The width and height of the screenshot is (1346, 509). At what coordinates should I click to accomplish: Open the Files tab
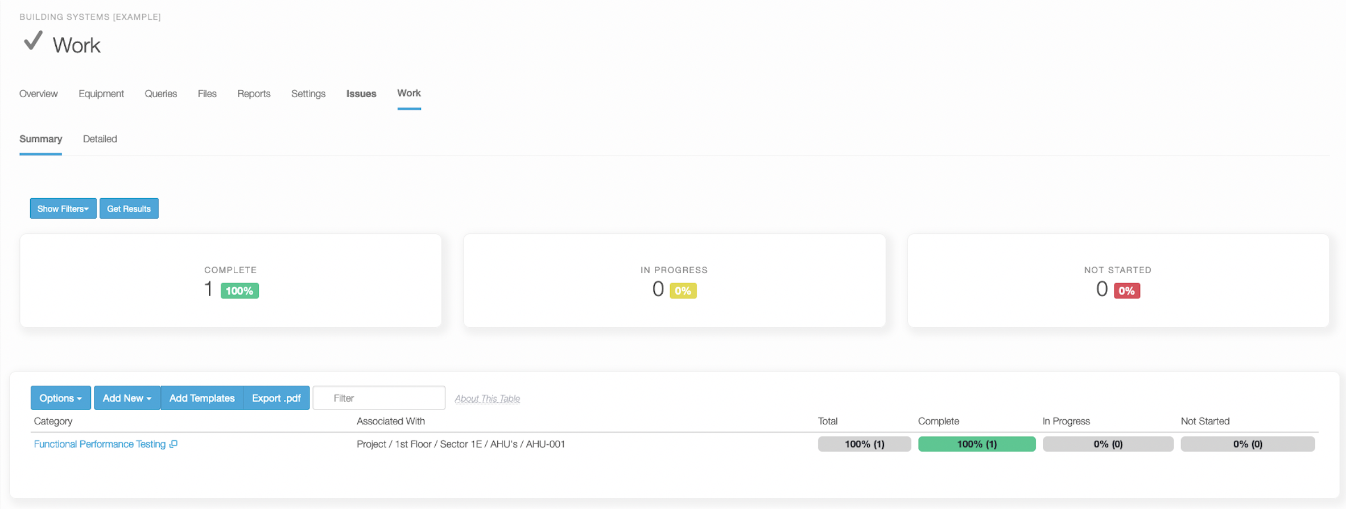coord(207,94)
